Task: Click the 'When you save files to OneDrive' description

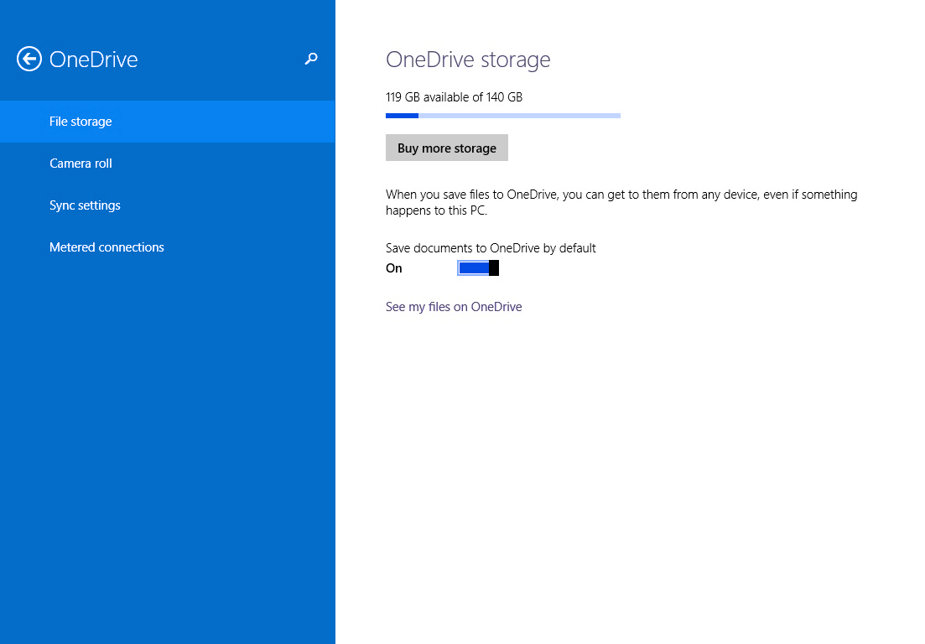Action: click(x=621, y=202)
